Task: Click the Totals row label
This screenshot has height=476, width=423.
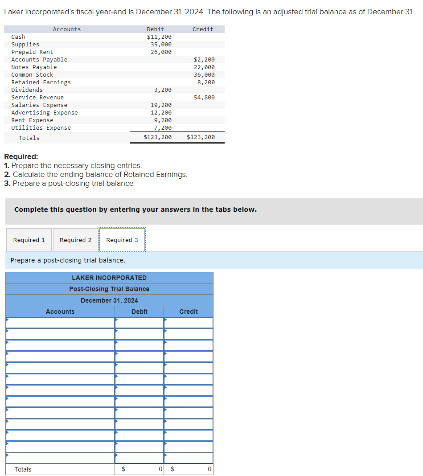Action: coord(23,469)
